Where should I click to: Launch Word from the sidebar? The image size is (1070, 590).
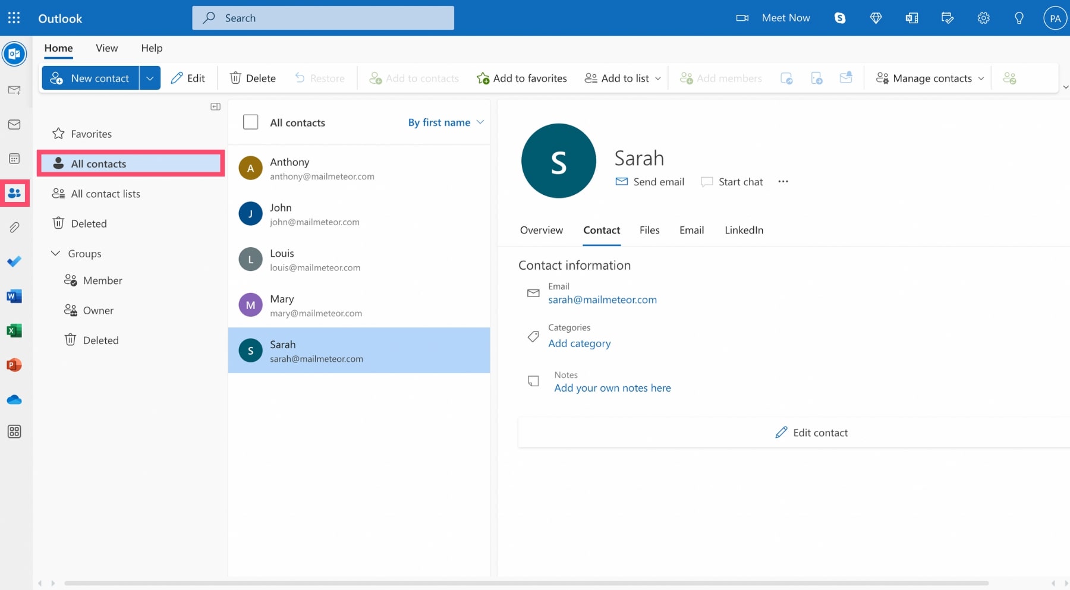14,296
